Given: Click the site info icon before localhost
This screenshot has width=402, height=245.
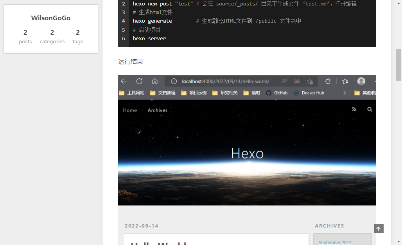Looking at the screenshot, I should (x=174, y=82).
